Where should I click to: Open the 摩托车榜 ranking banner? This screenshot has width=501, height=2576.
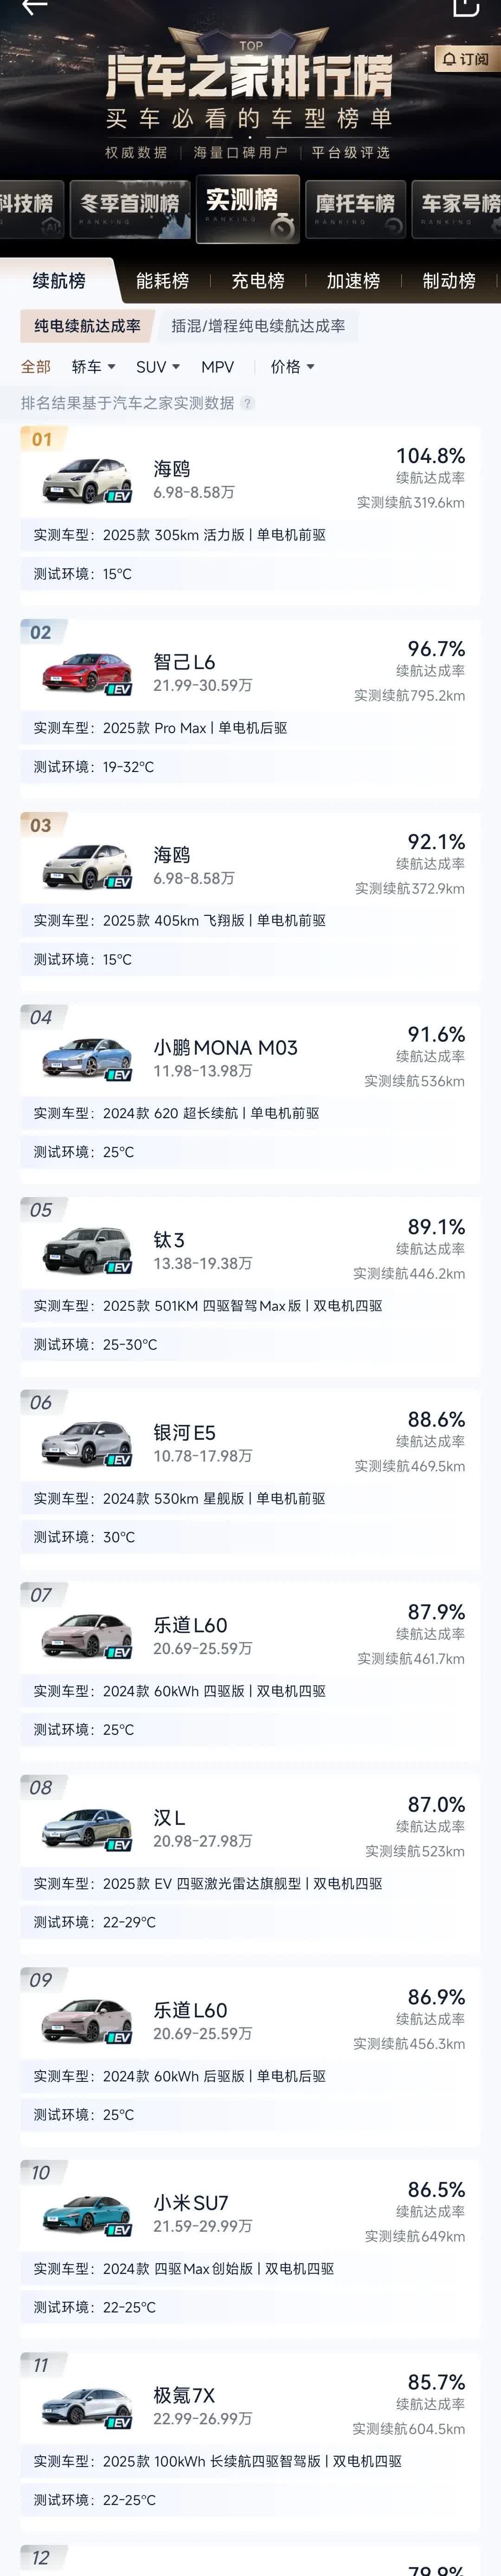pyautogui.click(x=356, y=209)
